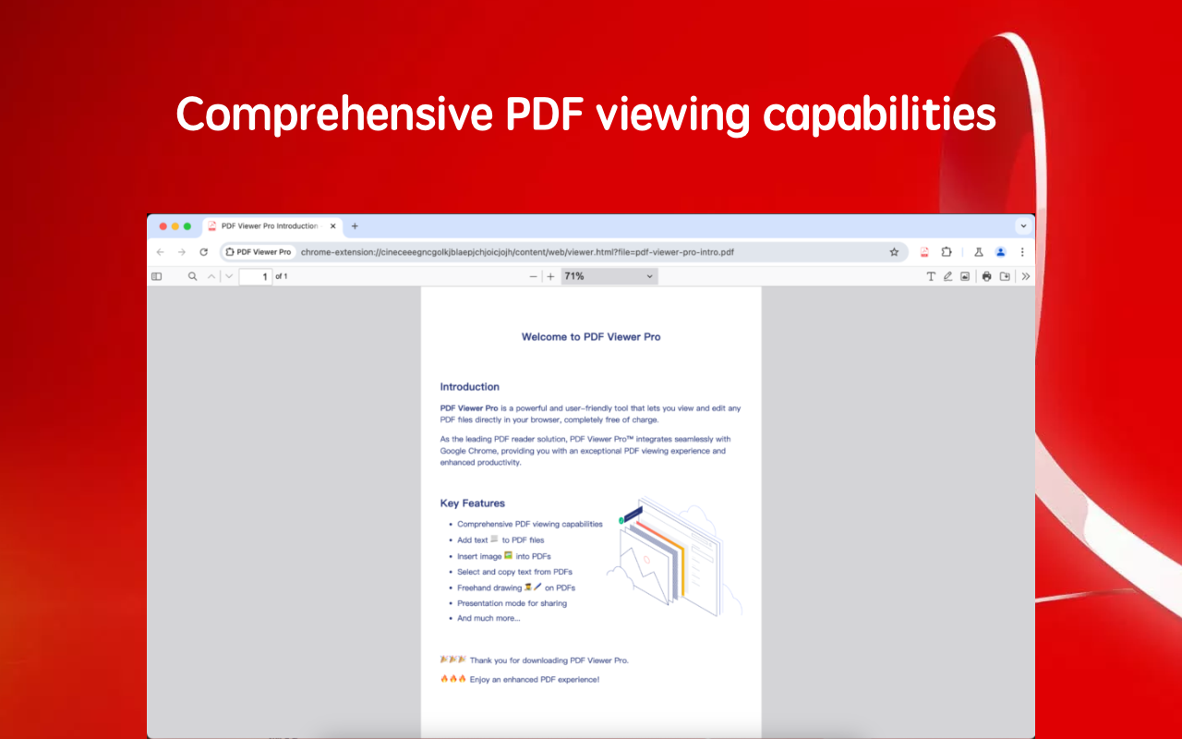Open the tab search dropdown arrow
Screen dimensions: 1182x739
1023,226
